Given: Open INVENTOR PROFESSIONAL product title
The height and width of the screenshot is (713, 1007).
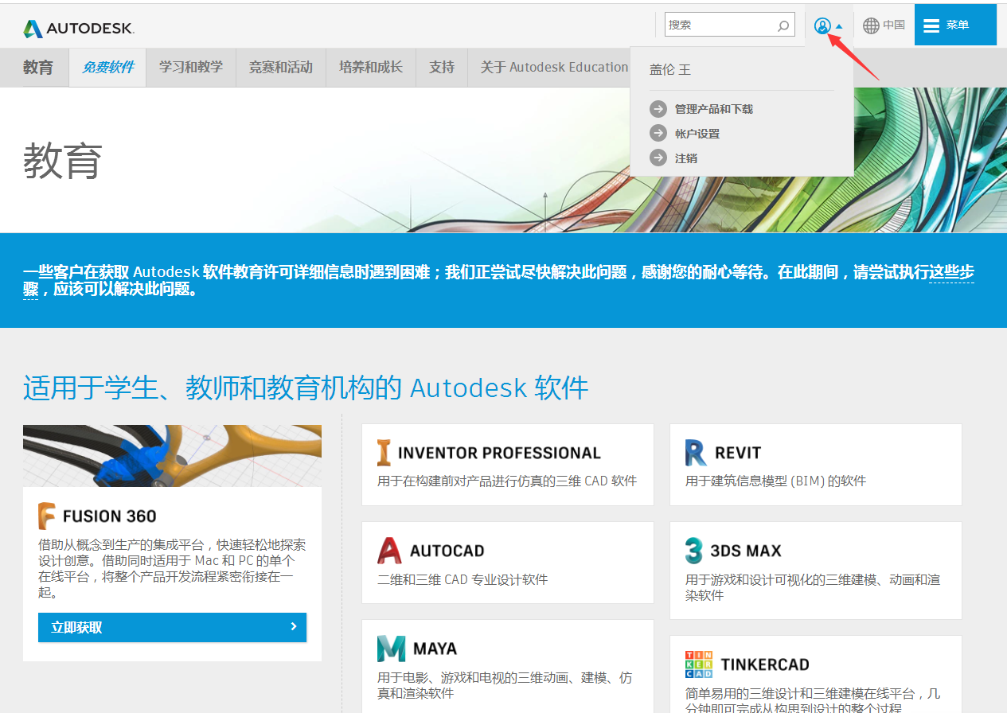Looking at the screenshot, I should 499,453.
